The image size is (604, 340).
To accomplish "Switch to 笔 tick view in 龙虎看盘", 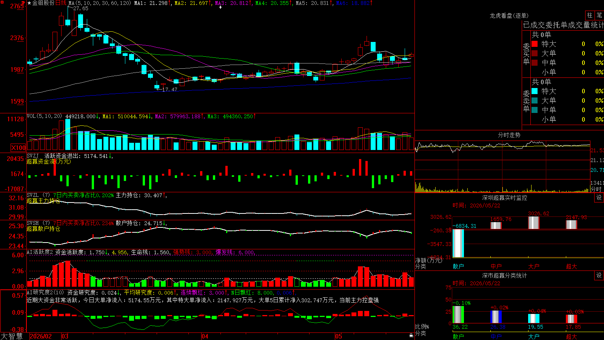I will click(x=599, y=15).
